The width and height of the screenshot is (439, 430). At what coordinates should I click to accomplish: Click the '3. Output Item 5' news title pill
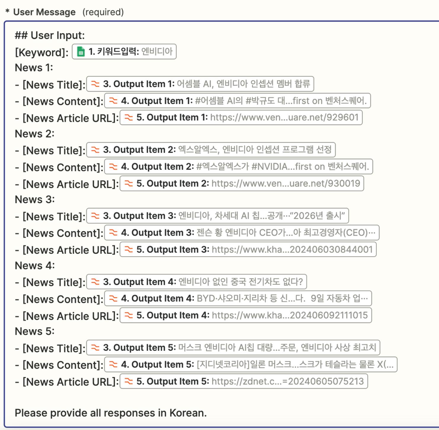point(233,347)
